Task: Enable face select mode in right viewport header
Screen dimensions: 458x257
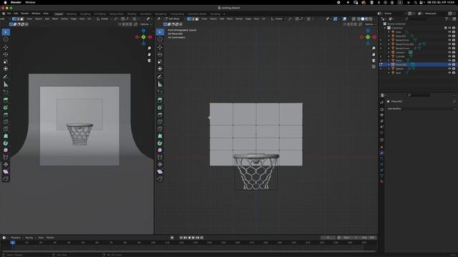Action: 197,19
